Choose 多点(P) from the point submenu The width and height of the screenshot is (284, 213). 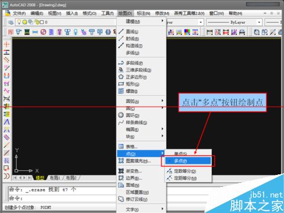click(188, 161)
